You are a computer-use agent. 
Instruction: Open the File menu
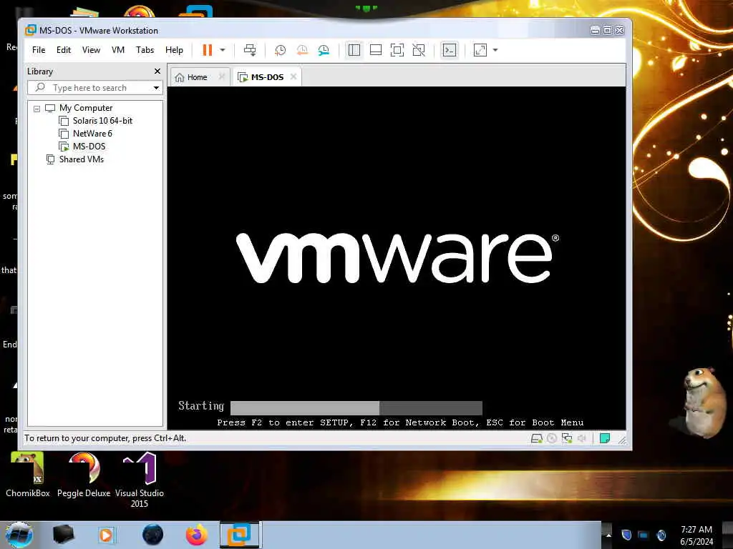[x=39, y=50]
